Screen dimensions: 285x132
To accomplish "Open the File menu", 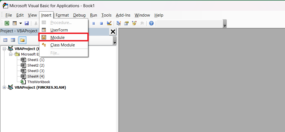I will (x=9, y=15).
